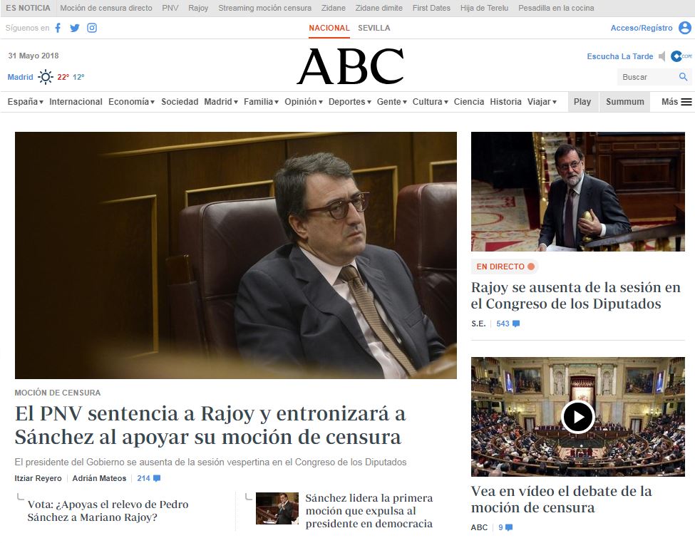Click the ABC newspaper logo
Image resolution: width=695 pixels, height=543 pixels.
(x=350, y=66)
